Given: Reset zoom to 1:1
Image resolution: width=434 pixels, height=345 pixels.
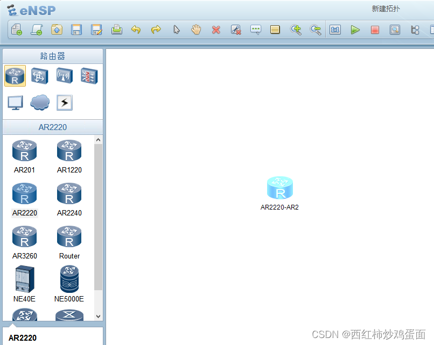Looking at the screenshot, I should pyautogui.click(x=335, y=30).
